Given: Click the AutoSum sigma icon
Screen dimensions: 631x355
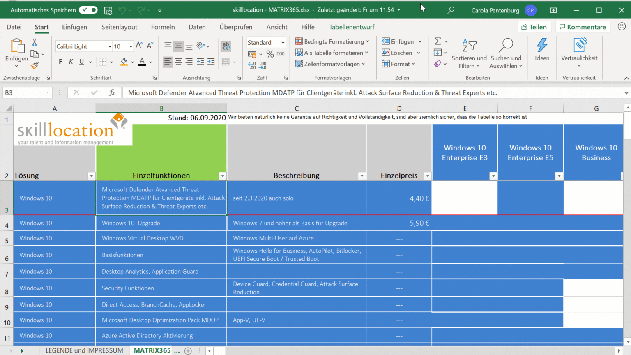Looking at the screenshot, I should coord(438,41).
